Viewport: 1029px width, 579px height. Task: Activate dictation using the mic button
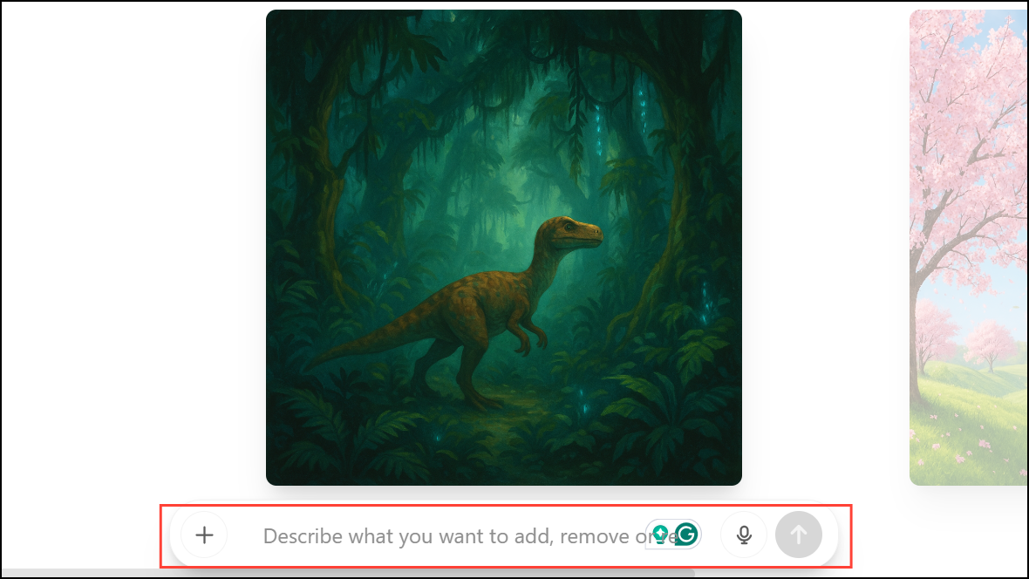(x=744, y=535)
